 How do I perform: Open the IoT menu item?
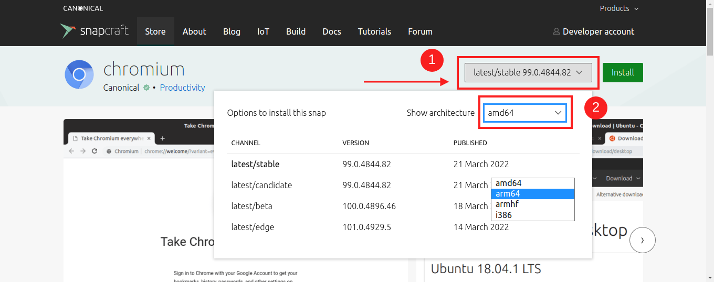pyautogui.click(x=263, y=31)
